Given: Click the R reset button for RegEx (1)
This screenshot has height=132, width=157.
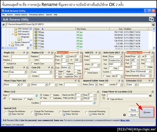Looking at the screenshot, I should [x=27, y=53].
